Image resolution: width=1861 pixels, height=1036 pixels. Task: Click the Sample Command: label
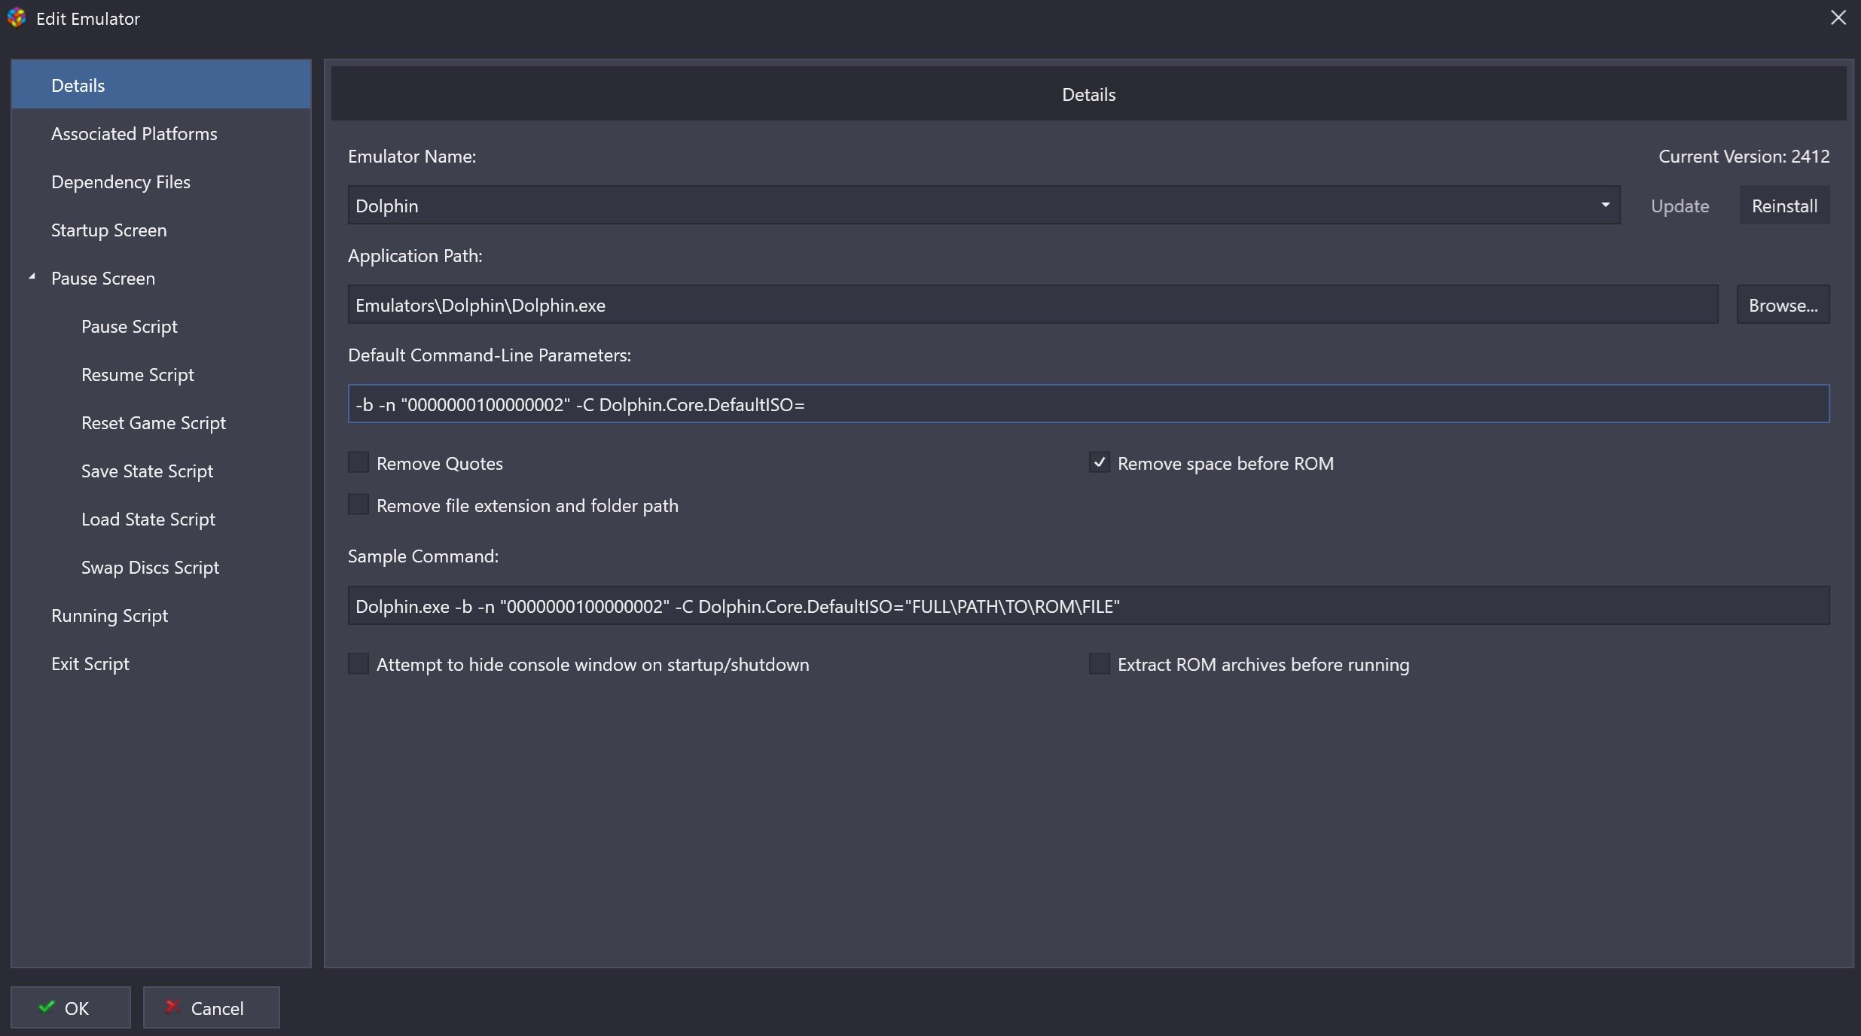click(423, 556)
